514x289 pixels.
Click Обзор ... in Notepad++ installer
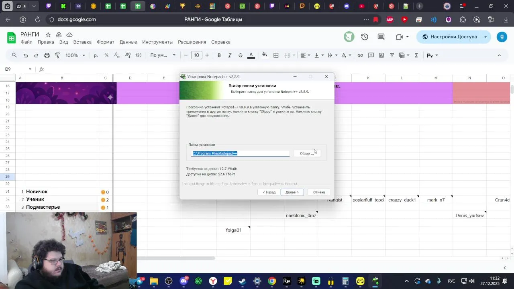[307, 153]
